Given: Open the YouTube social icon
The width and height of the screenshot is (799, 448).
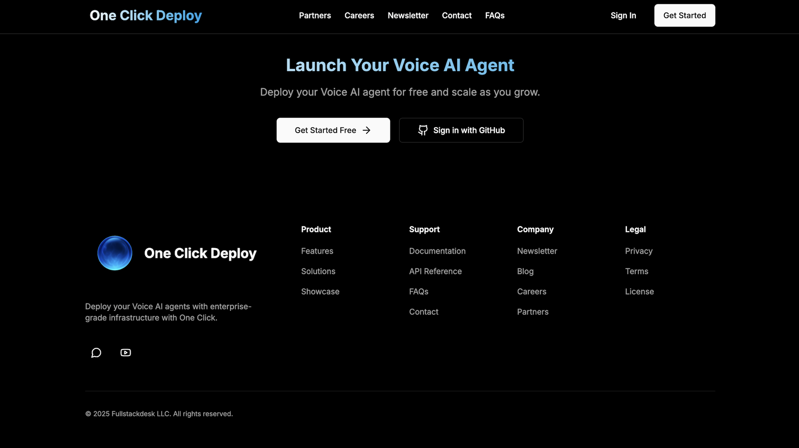Looking at the screenshot, I should coord(125,353).
